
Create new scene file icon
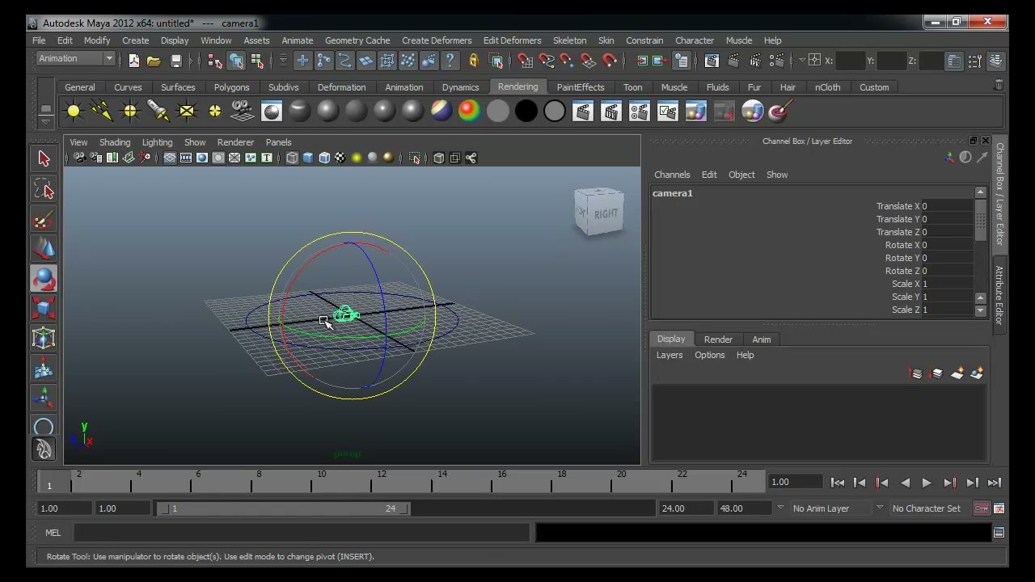click(x=133, y=61)
